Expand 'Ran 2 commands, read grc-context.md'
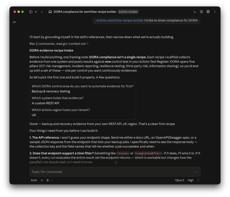 click(59, 44)
